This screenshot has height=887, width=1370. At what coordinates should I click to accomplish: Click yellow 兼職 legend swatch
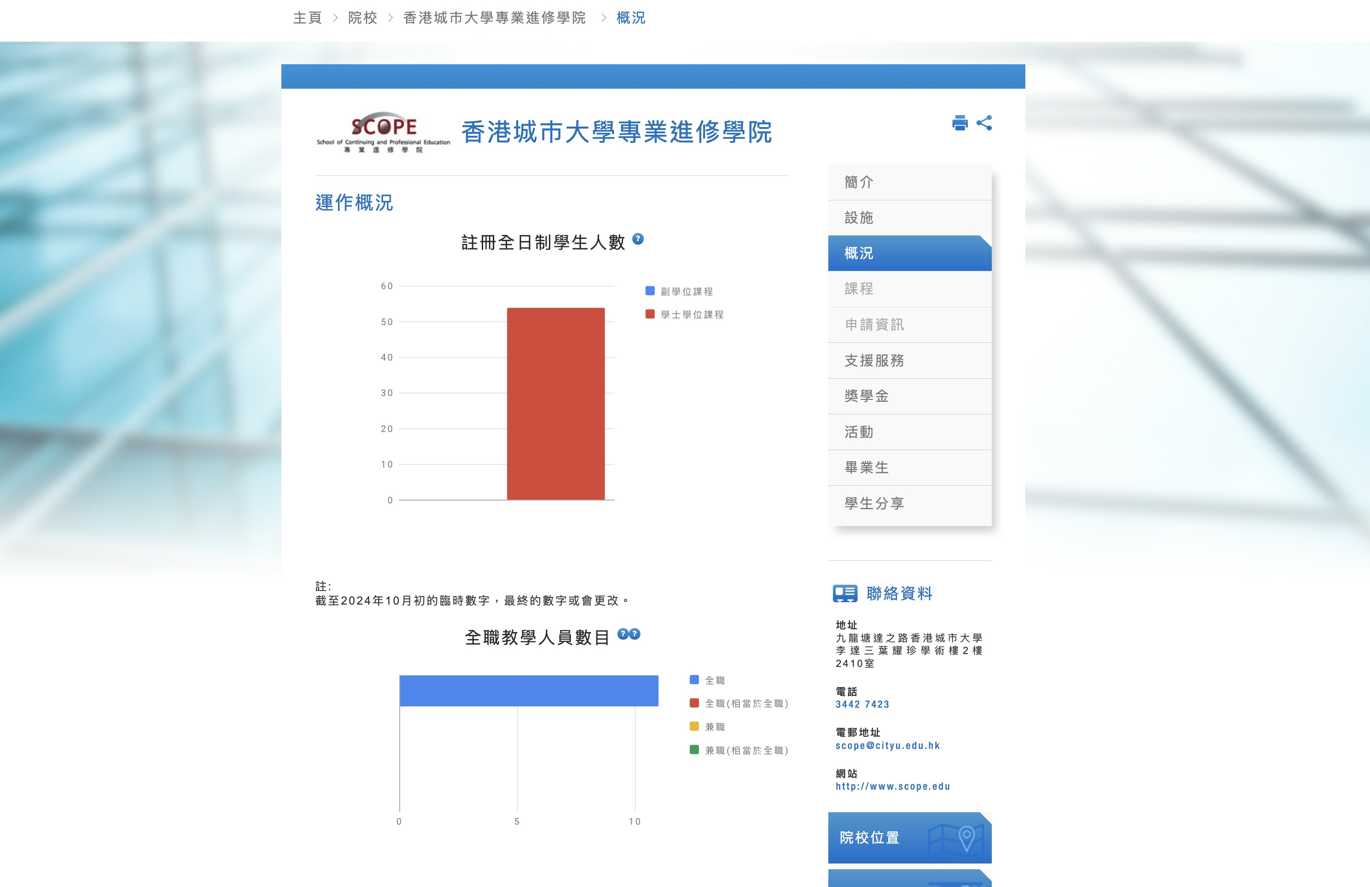click(x=694, y=726)
